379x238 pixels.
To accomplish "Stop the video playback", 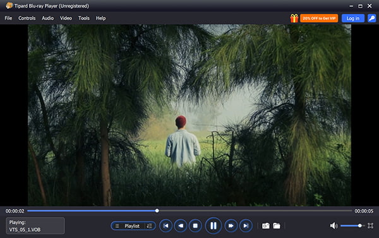I will [195, 225].
